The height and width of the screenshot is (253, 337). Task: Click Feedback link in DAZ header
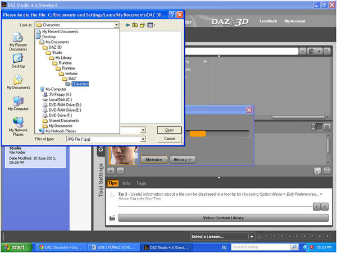coord(268,21)
